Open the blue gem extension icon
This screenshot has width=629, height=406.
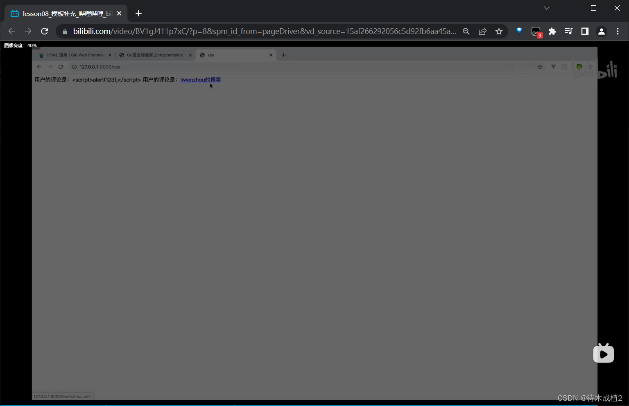519,31
